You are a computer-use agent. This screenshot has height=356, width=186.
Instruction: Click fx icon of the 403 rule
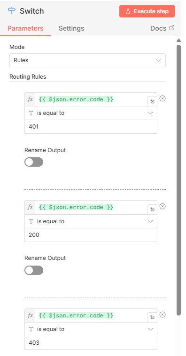pyautogui.click(x=30, y=316)
